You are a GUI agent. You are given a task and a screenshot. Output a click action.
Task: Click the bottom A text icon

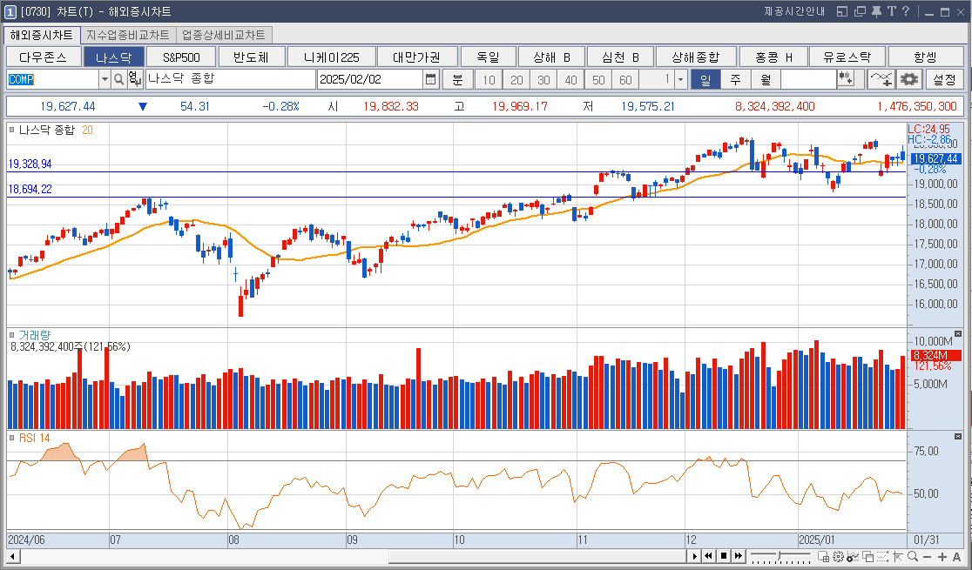point(956,557)
